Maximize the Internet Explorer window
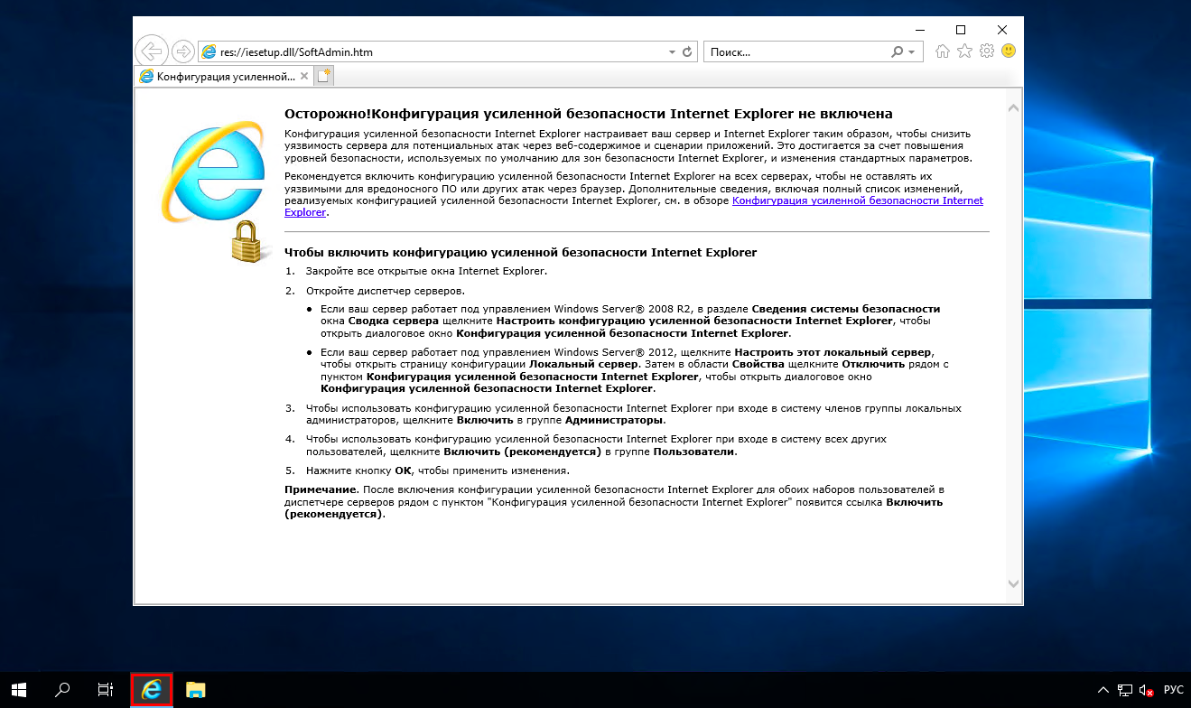Screen dimensions: 1191x708 pos(961,29)
